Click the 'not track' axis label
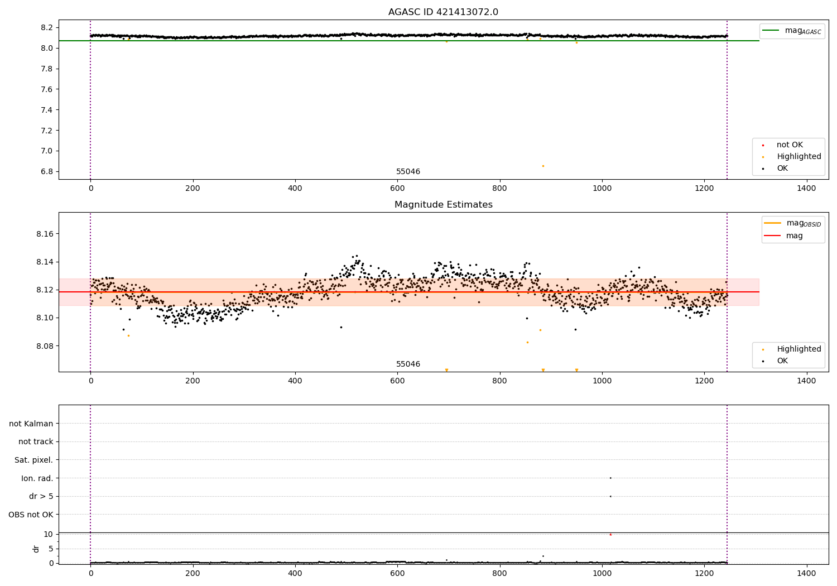 [36, 442]
